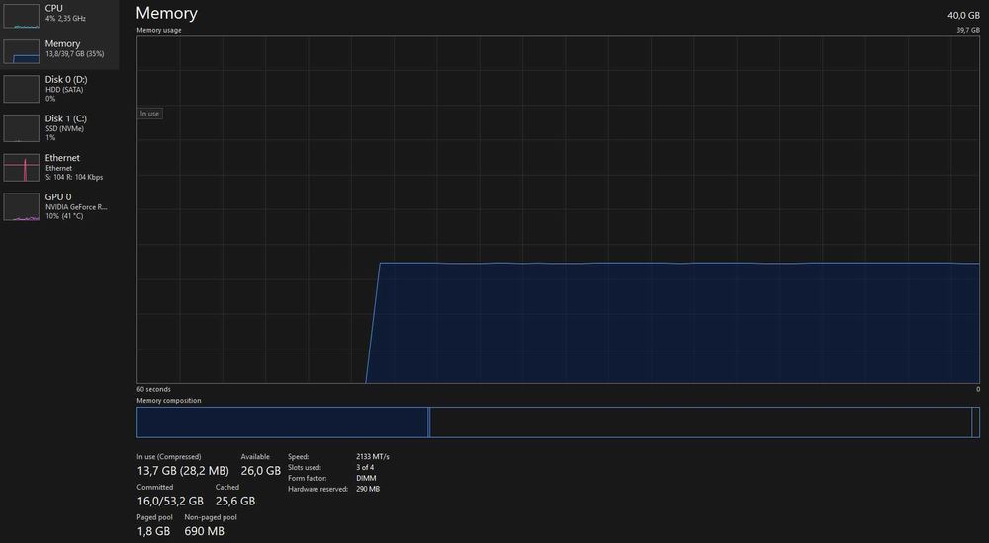Click the standby segment of memory composition bar
Screen dimensions: 989x543
[701, 422]
